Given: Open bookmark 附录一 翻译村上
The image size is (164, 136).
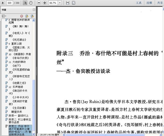Looking at the screenshot, I should [19, 115].
